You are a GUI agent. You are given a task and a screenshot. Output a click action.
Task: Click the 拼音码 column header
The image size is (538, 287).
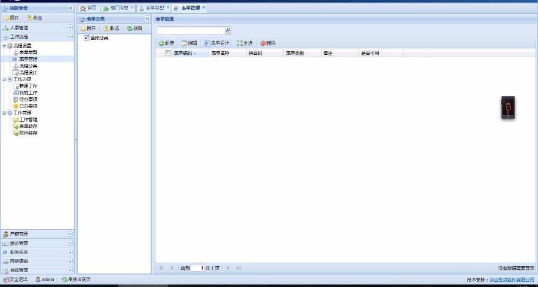[265, 53]
